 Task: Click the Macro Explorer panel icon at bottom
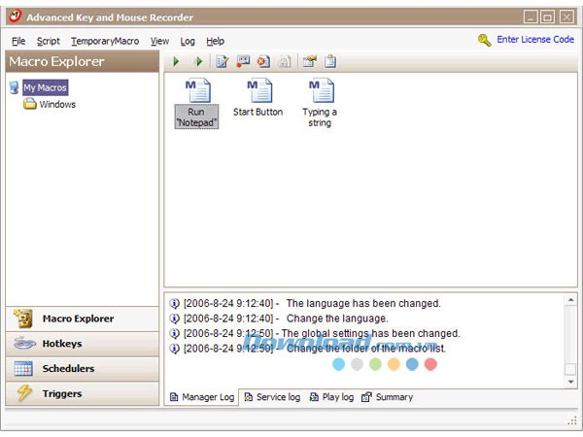click(23, 319)
